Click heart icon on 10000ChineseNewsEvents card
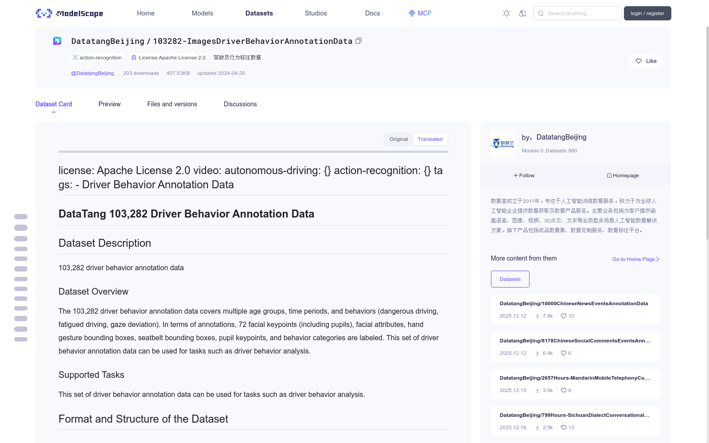The height and width of the screenshot is (443, 709). click(x=564, y=316)
